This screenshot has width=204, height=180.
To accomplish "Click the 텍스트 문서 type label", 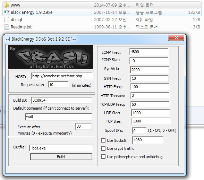I will (x=147, y=27).
